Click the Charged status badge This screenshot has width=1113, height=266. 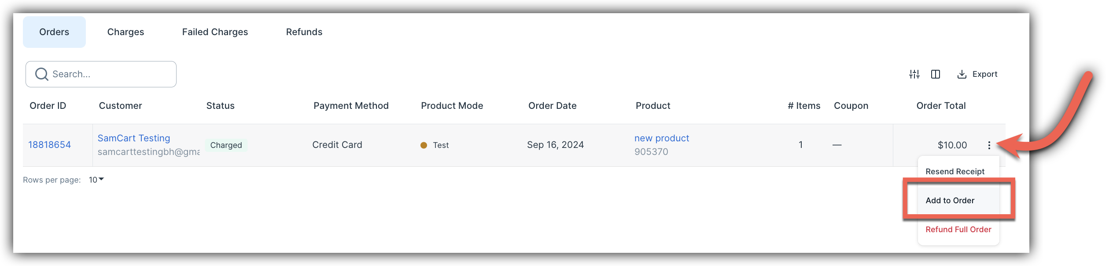[x=226, y=145]
